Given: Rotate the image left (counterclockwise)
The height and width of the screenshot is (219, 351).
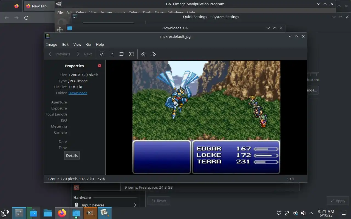Looking at the screenshot, I should tap(143, 54).
